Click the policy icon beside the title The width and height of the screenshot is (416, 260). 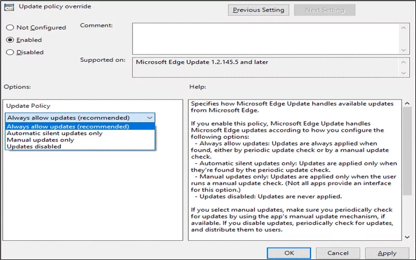9,7
